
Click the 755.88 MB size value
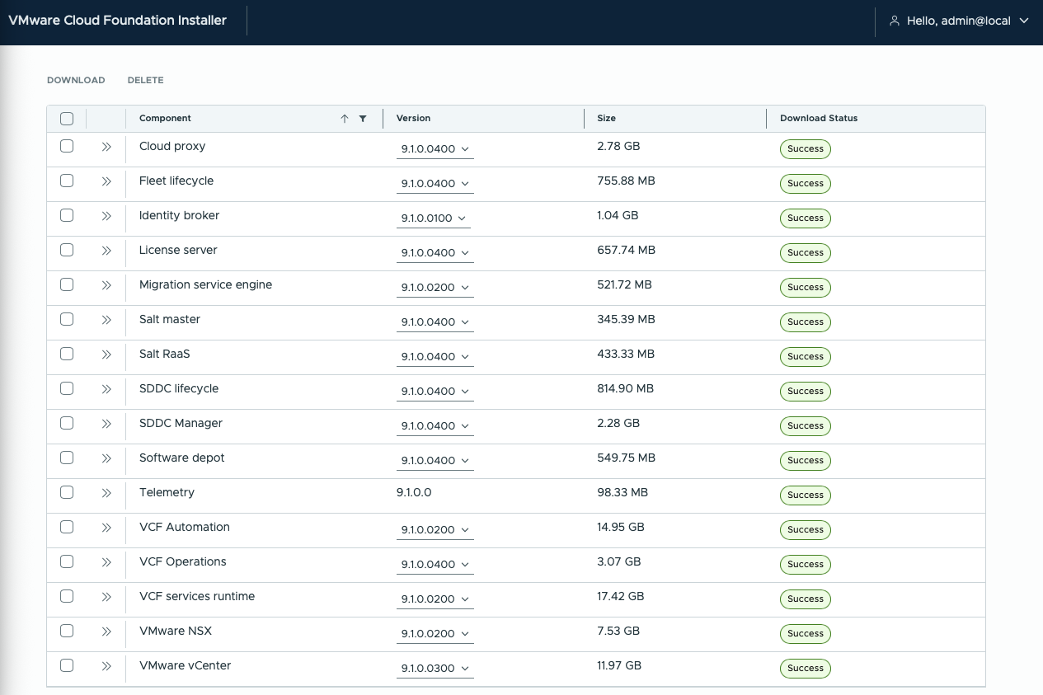click(x=626, y=181)
